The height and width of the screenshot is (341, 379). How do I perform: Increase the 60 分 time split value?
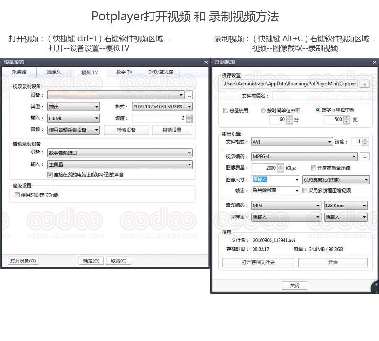click(x=289, y=118)
